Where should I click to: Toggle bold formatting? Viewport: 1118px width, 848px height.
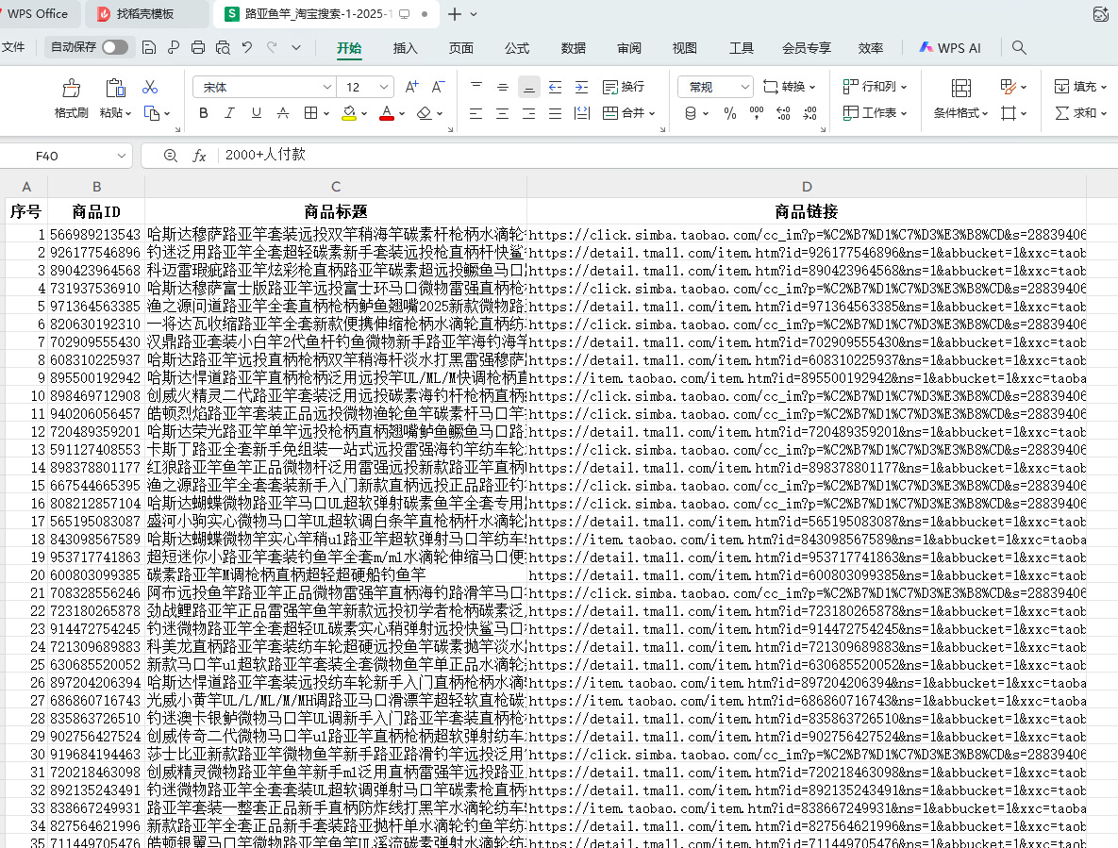204,113
